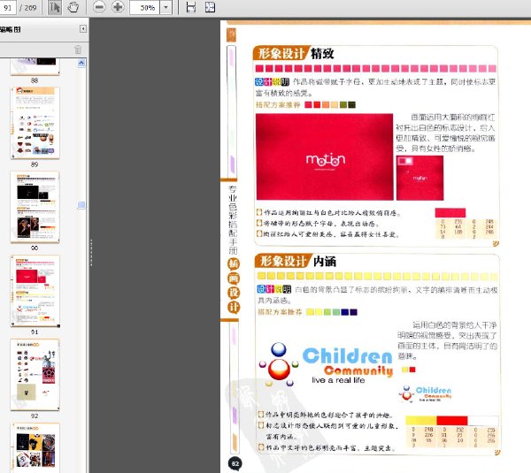Screen dimensions: 531x473
Task: Activate the hand pan tool
Action: [73, 7]
